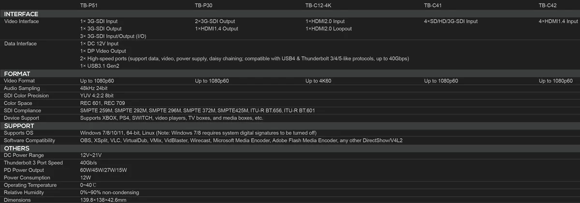This screenshot has width=580, height=203.
Task: Click the Dimensions value 139.8×138×42.6mm
Action: point(103,200)
